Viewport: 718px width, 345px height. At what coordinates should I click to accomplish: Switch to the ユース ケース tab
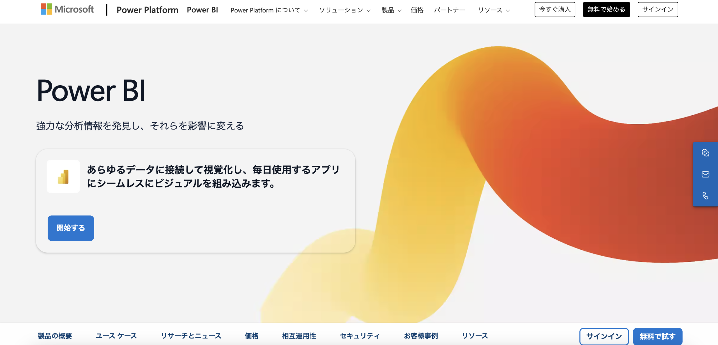pos(116,336)
